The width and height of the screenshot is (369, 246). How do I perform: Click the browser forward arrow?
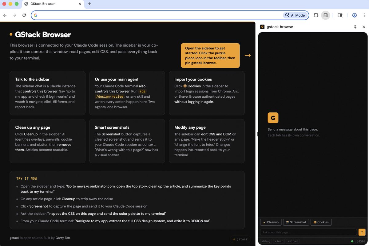[14, 15]
